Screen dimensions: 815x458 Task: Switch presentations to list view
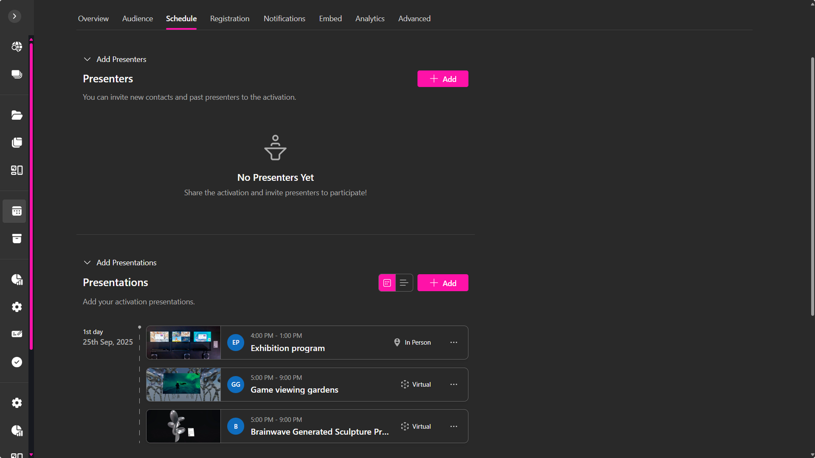pyautogui.click(x=404, y=283)
